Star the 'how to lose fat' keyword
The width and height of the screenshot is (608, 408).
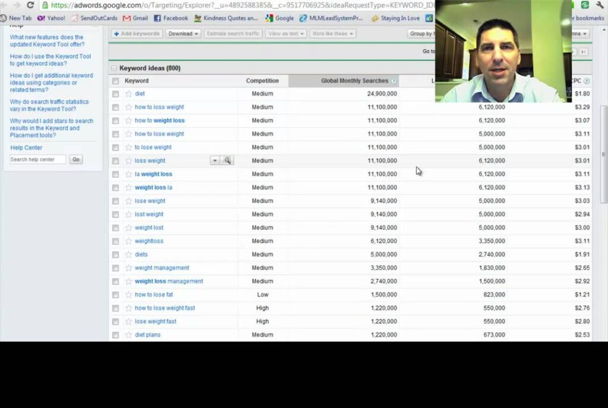pyautogui.click(x=129, y=295)
